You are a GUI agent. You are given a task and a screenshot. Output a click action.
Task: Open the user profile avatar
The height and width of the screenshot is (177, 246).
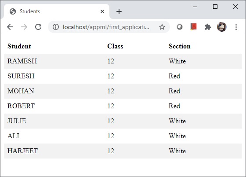[222, 27]
